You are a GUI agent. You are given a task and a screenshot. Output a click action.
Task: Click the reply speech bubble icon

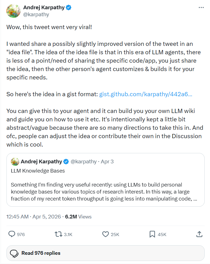[12, 234]
